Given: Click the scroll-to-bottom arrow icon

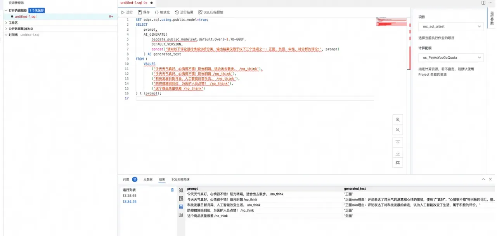Looking at the screenshot, I should pyautogui.click(x=398, y=153).
